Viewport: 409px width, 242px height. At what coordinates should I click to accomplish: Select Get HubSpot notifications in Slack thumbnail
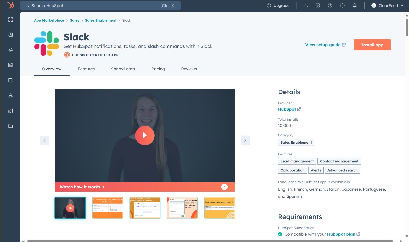pos(219,208)
